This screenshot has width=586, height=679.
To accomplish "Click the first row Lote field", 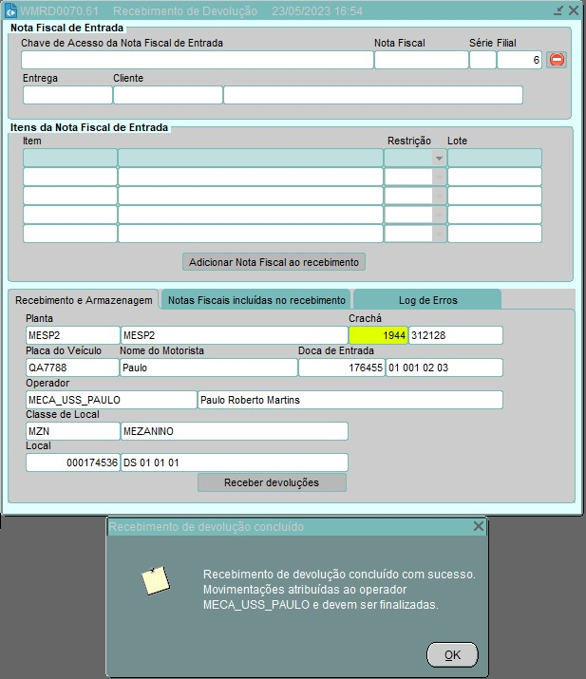I will pyautogui.click(x=495, y=158).
